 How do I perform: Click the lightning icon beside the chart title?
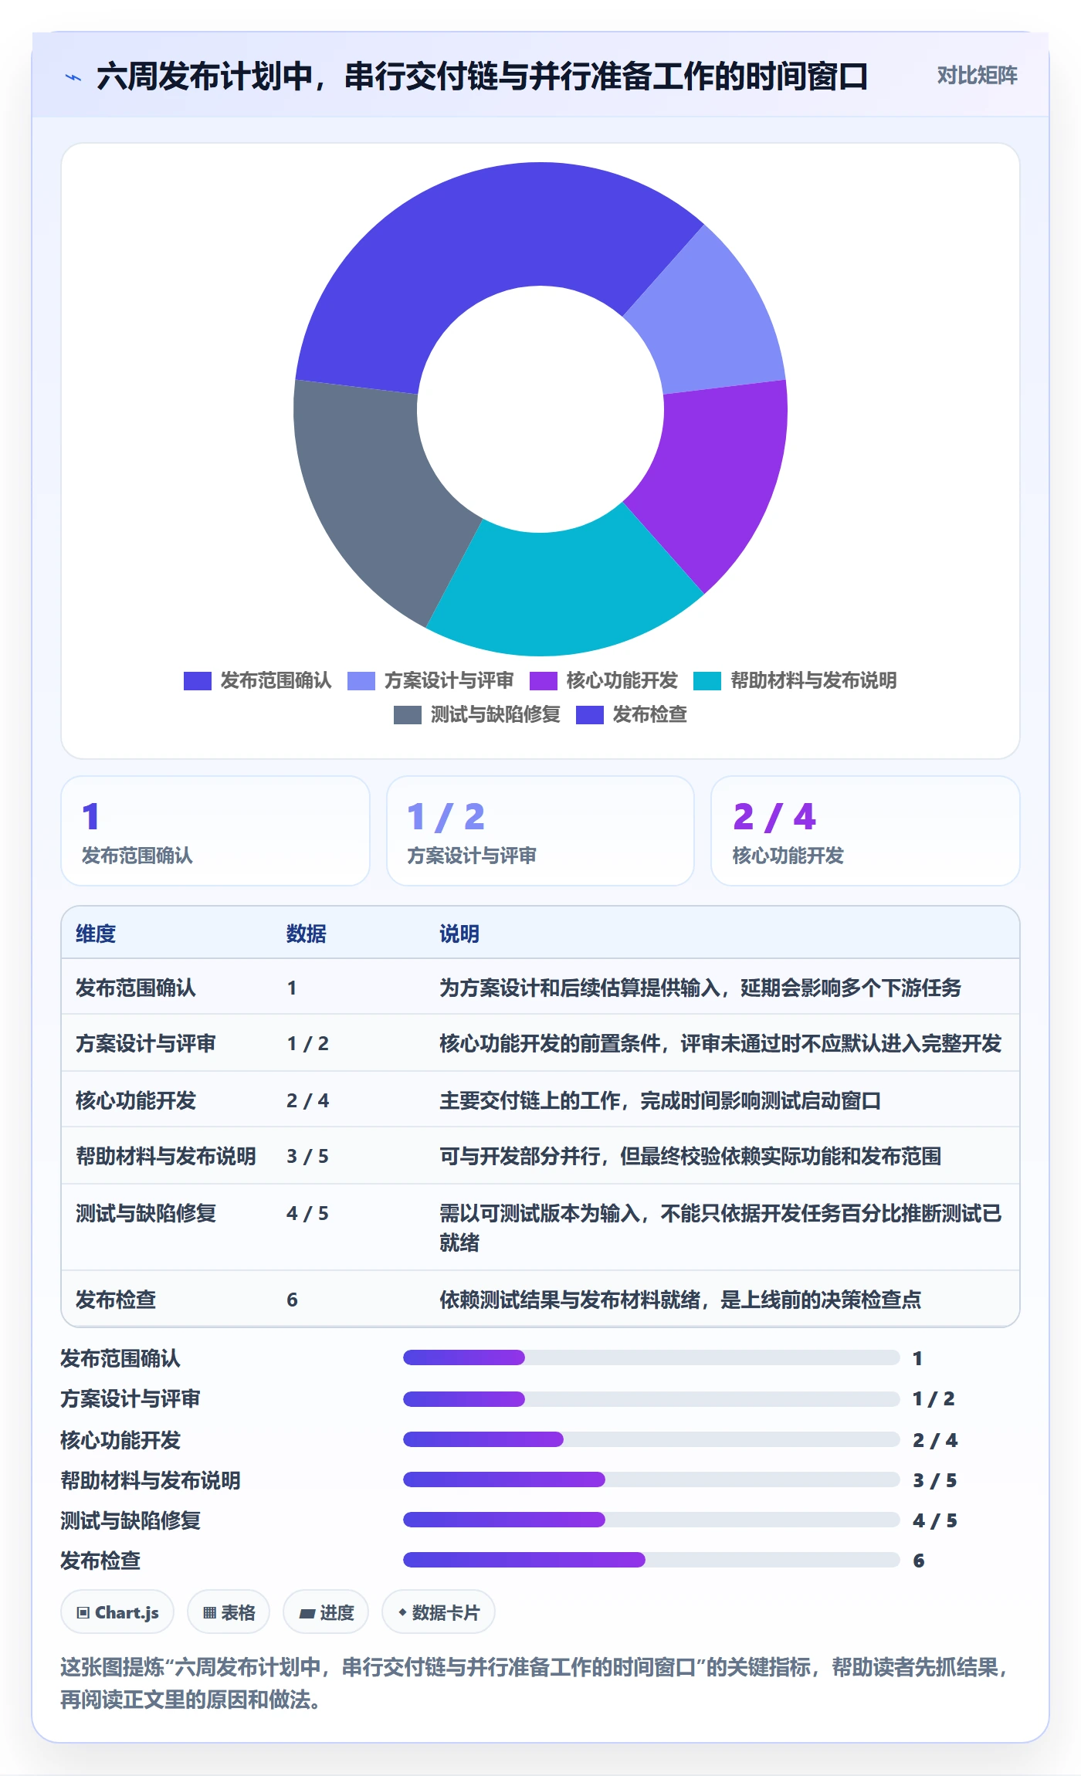(73, 77)
